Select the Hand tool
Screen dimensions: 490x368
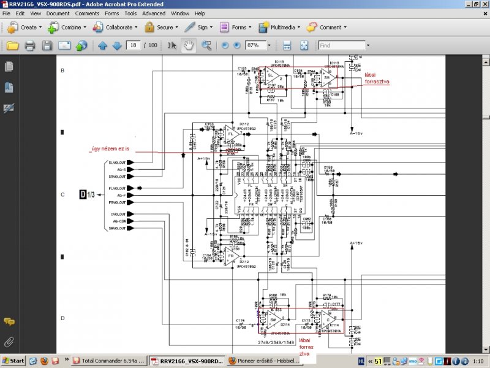pos(189,45)
